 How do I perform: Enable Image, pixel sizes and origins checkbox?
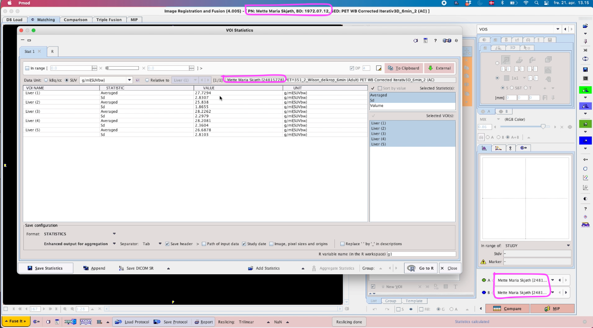[271, 244]
